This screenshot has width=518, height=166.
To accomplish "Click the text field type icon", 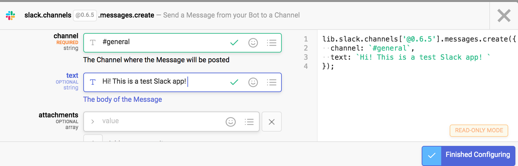I will coord(93,82).
